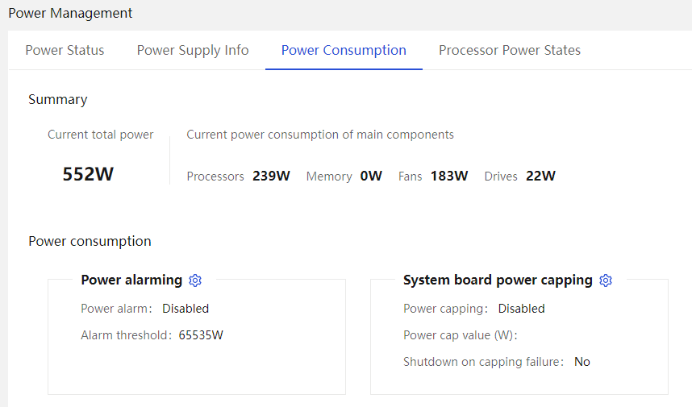Click Processors 239W power reading
Image resolution: width=692 pixels, height=407 pixels.
click(x=271, y=176)
